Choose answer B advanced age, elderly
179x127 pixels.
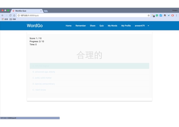[x=89, y=72]
